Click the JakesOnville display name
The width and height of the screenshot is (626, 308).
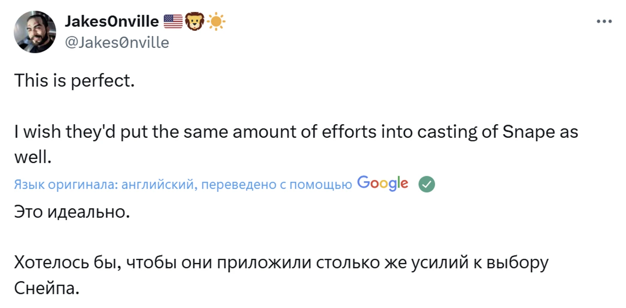[111, 21]
